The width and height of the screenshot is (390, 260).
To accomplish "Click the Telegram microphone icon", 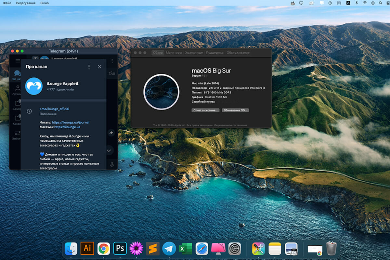I will pos(112,164).
